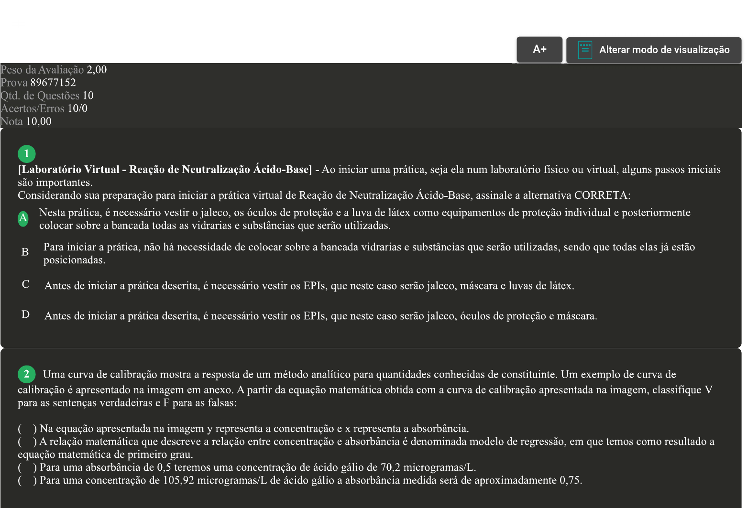Click the green question 1 number badge
The image size is (747, 508).
26,153
